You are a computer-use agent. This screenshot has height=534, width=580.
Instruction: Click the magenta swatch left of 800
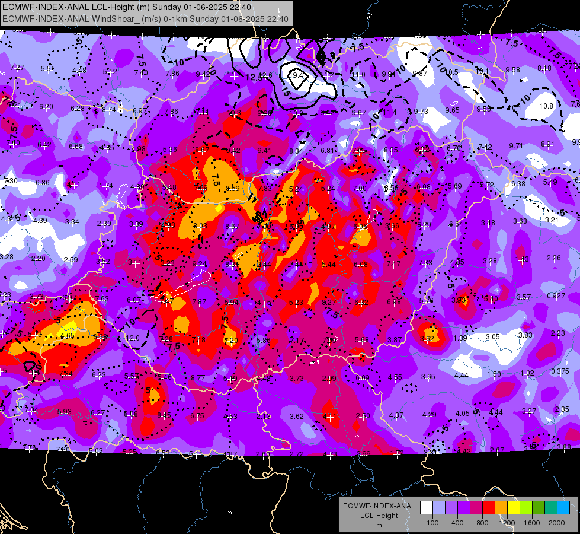pyautogui.click(x=476, y=508)
